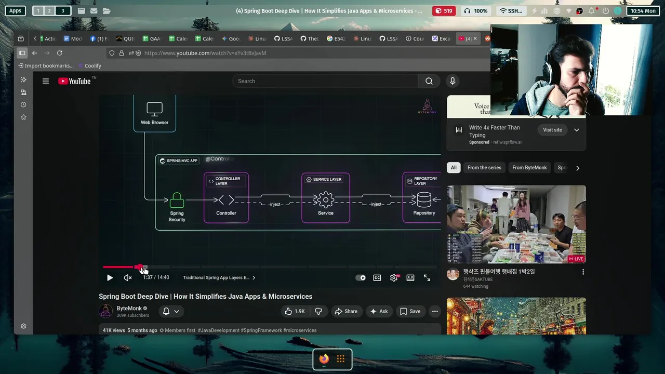Launch Firefox from the bottom dock

tap(324, 359)
